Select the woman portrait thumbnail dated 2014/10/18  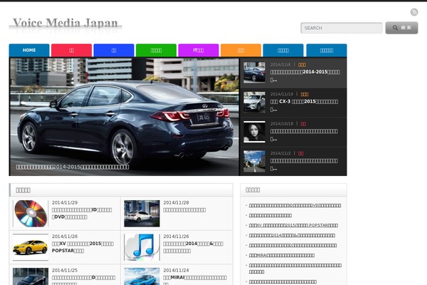254,132
